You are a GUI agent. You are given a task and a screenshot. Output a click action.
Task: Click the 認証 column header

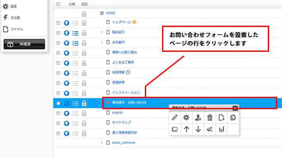84,4
